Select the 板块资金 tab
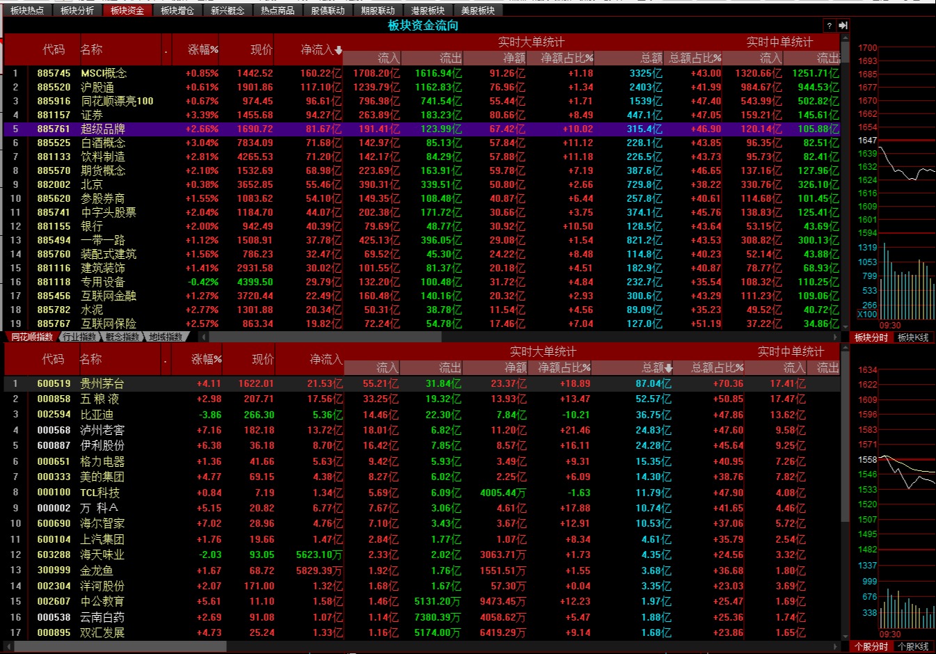This screenshot has width=936, height=654. point(127,10)
